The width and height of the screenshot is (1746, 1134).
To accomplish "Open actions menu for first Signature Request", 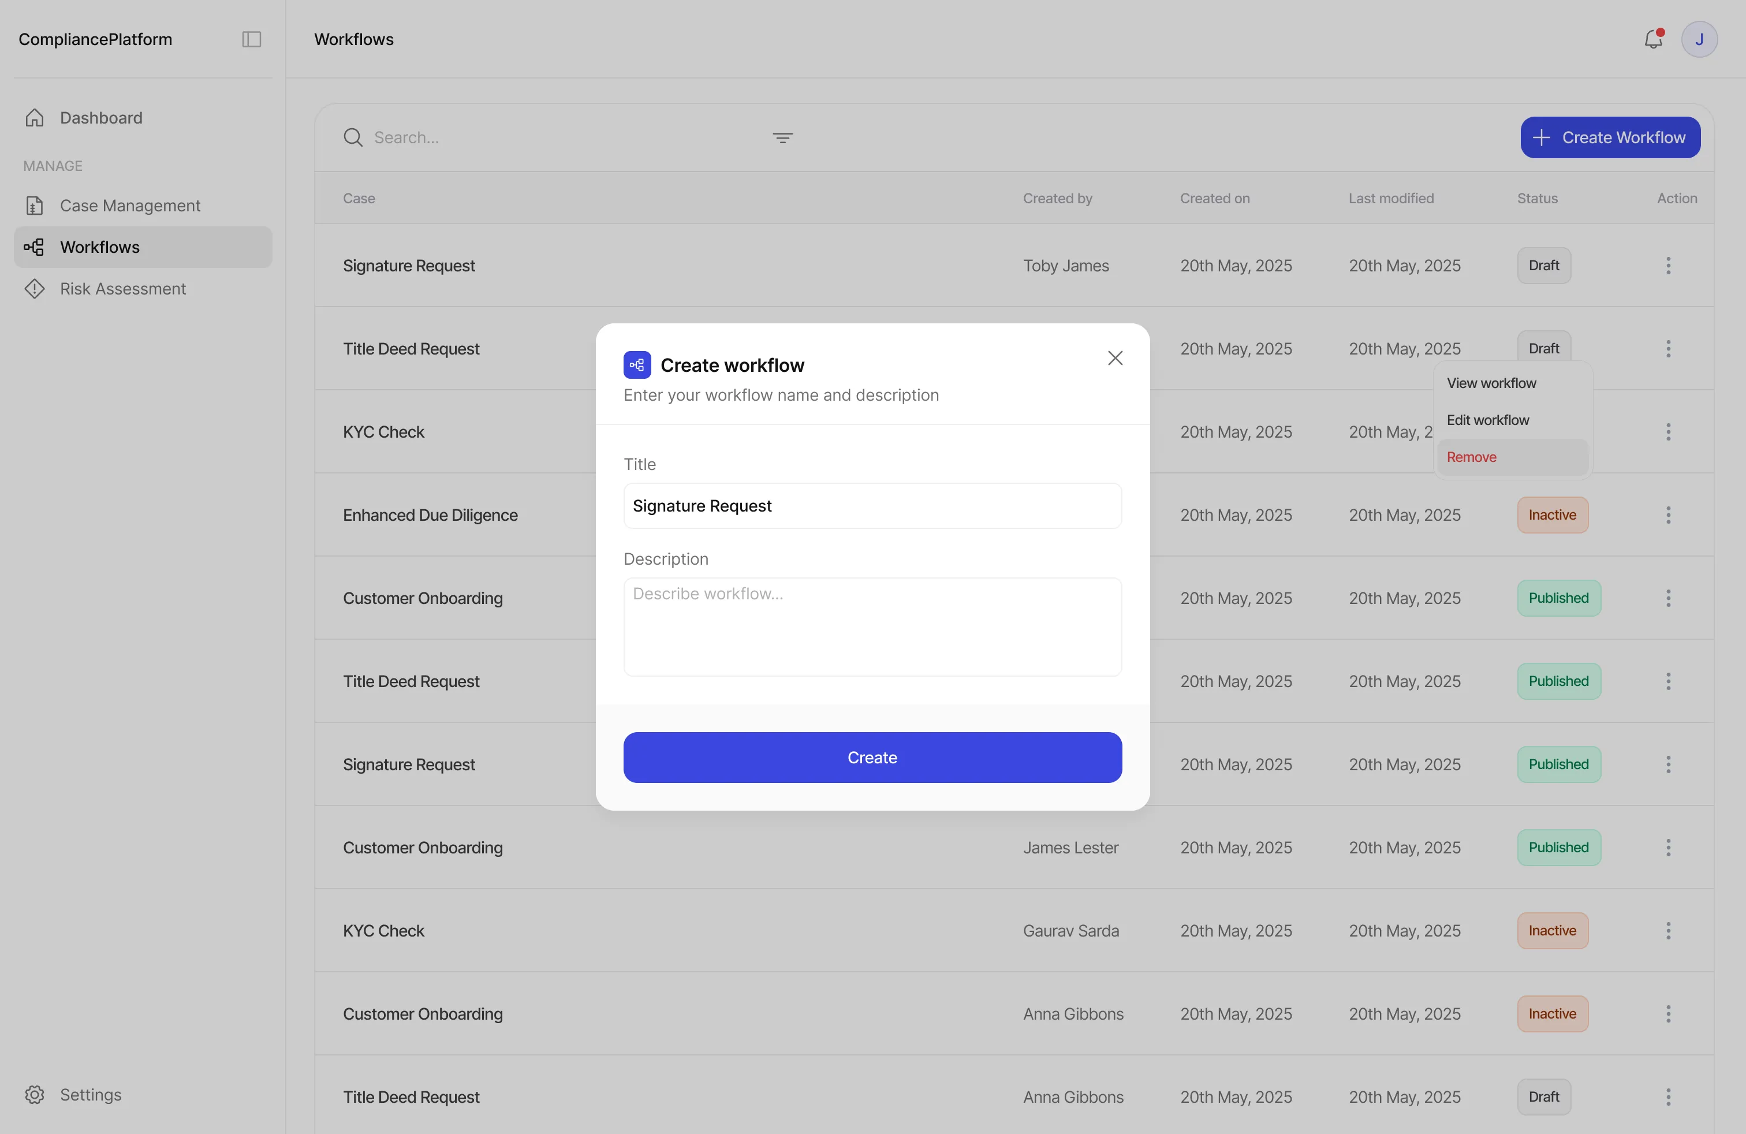I will [x=1667, y=266].
